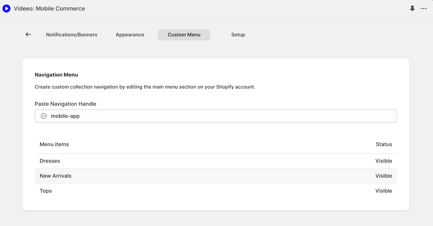Click the Videeo blue play logo icon
Image resolution: width=433 pixels, height=226 pixels.
coord(6,9)
